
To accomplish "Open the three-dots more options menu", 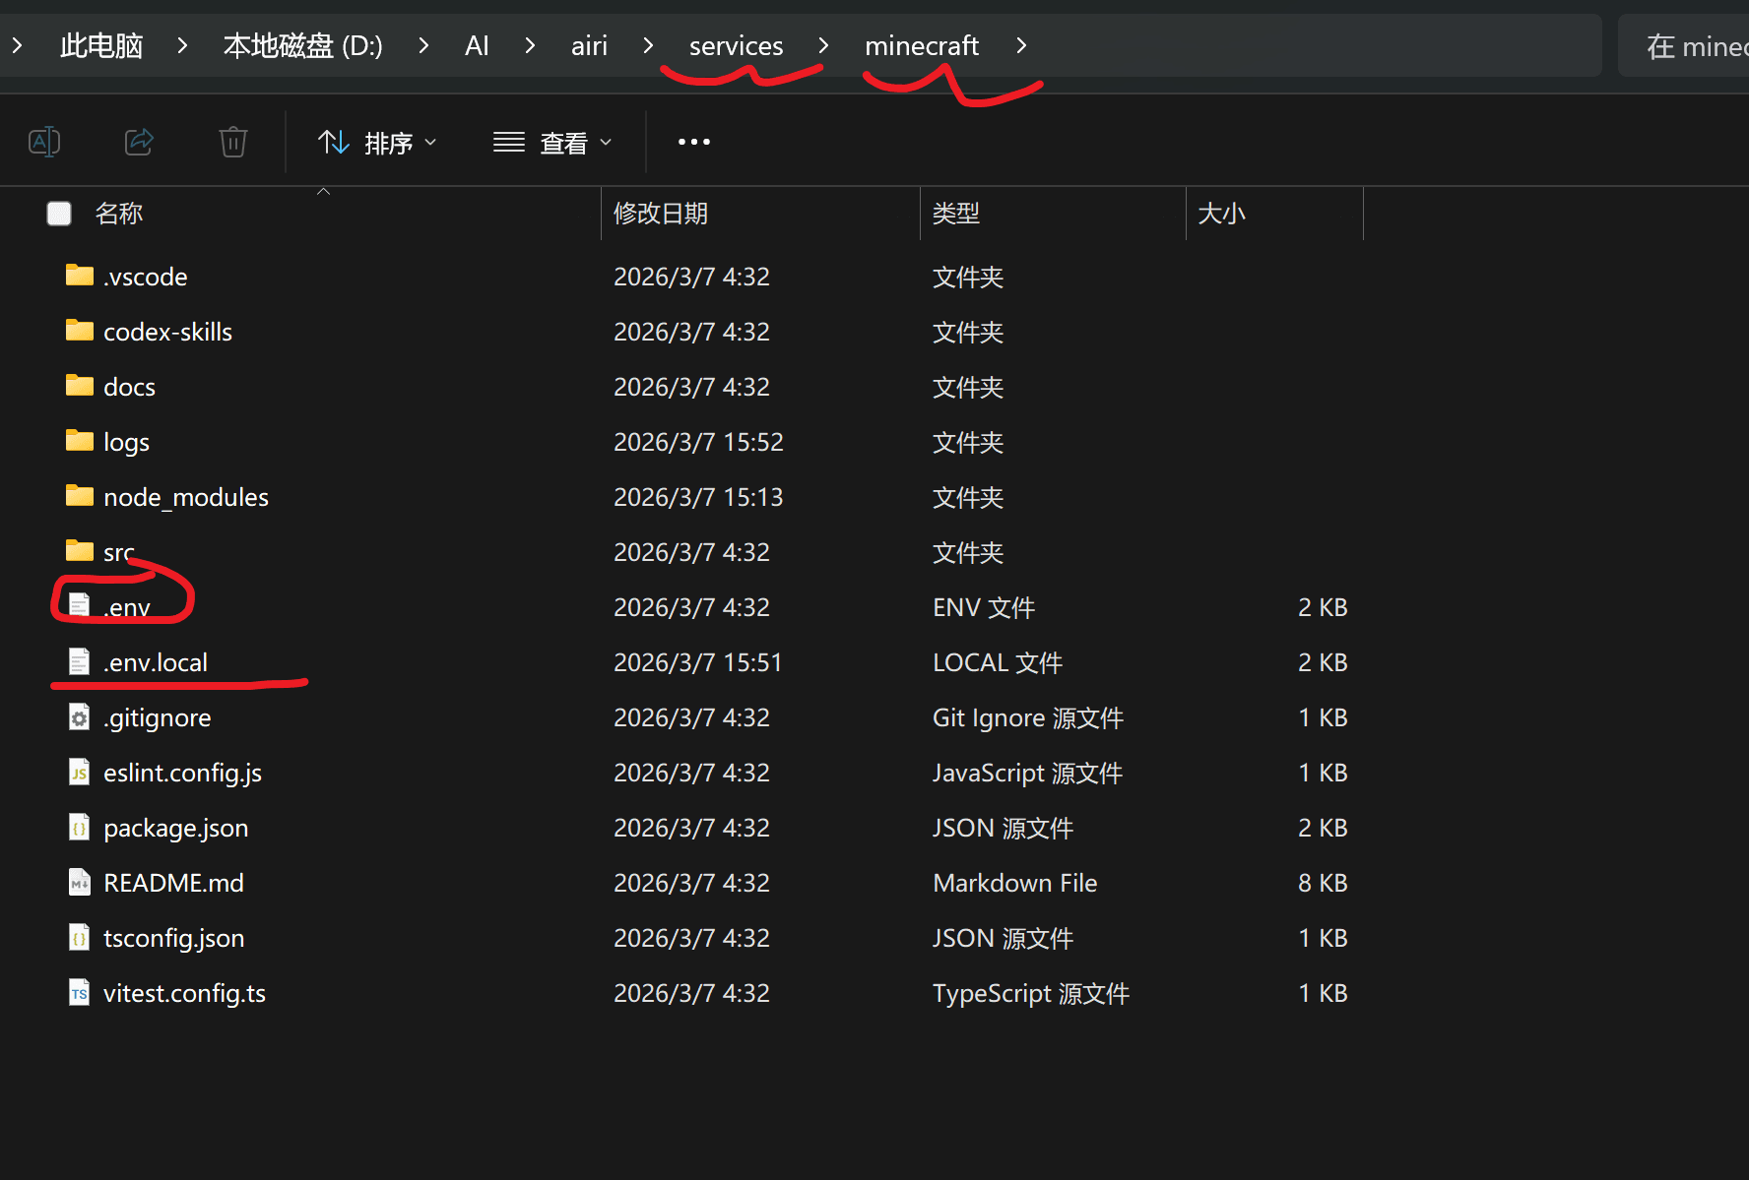I will (694, 142).
